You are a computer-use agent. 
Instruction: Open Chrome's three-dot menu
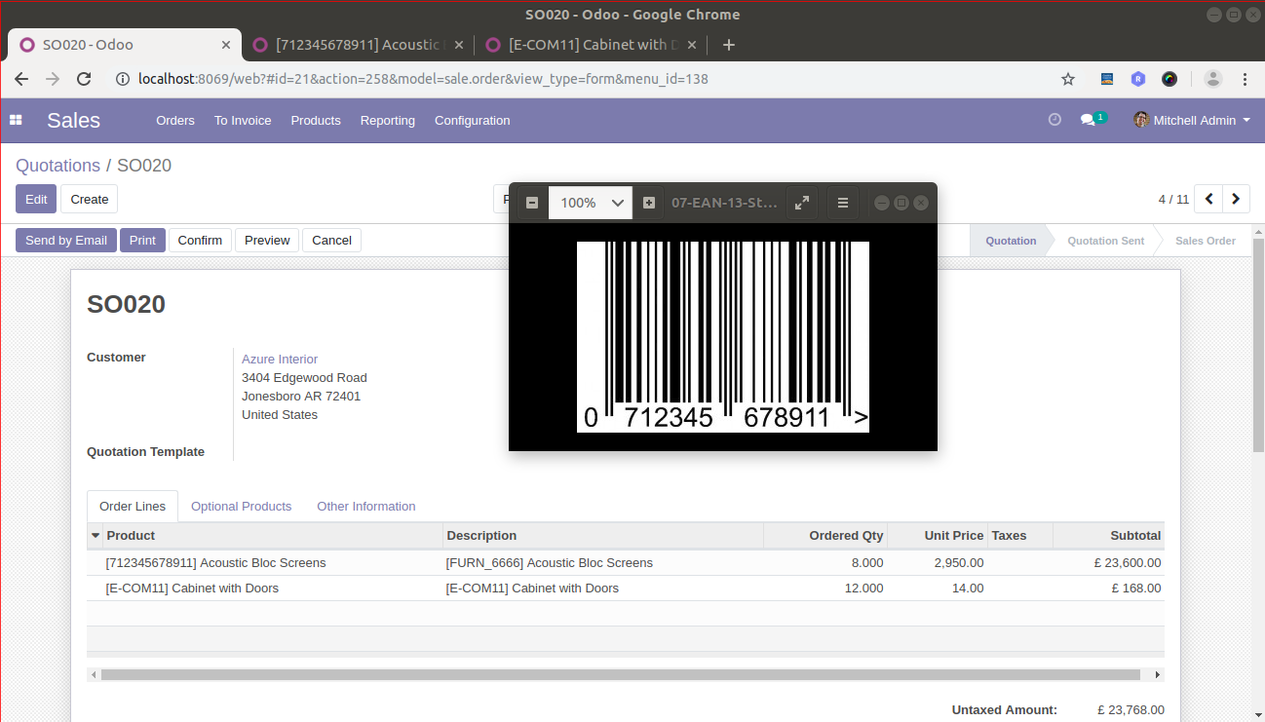1245,79
